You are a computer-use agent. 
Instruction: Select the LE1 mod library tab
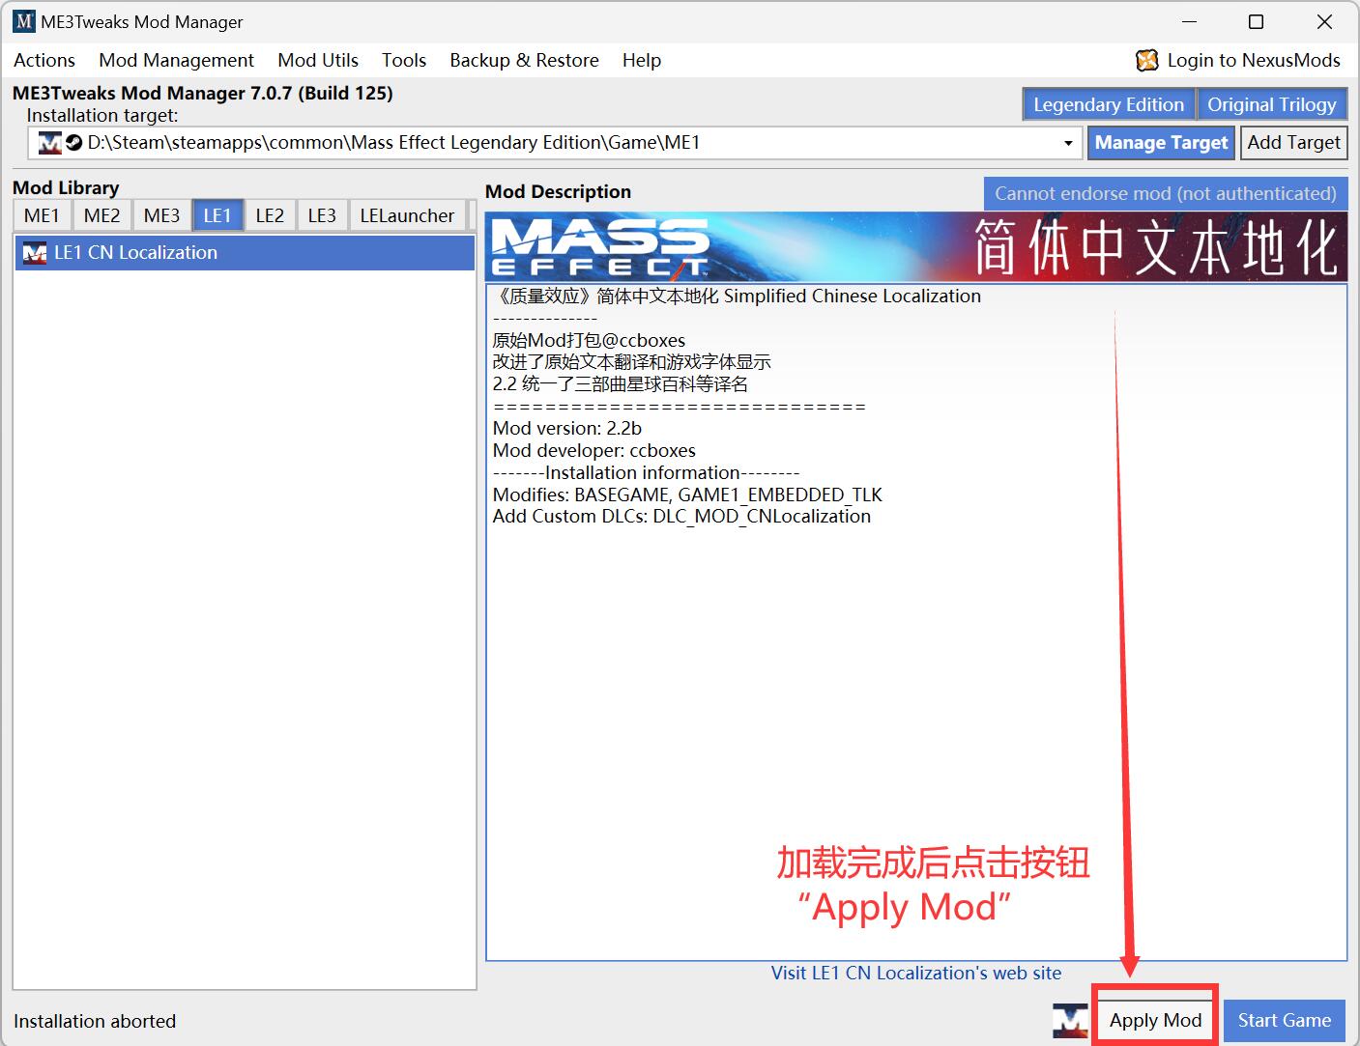pos(217,215)
